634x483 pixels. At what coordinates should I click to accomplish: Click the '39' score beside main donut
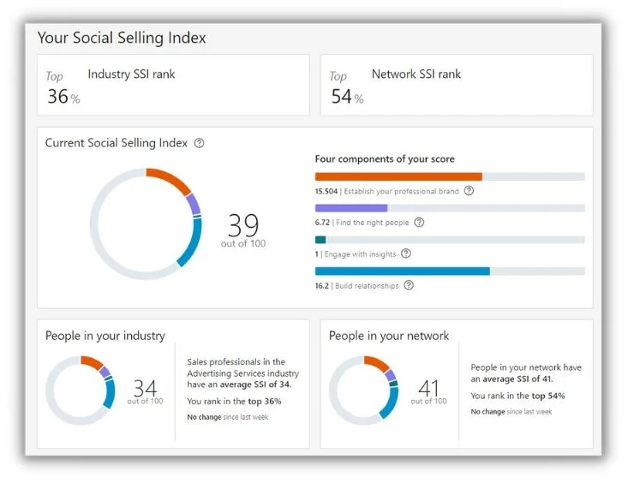pyautogui.click(x=243, y=225)
